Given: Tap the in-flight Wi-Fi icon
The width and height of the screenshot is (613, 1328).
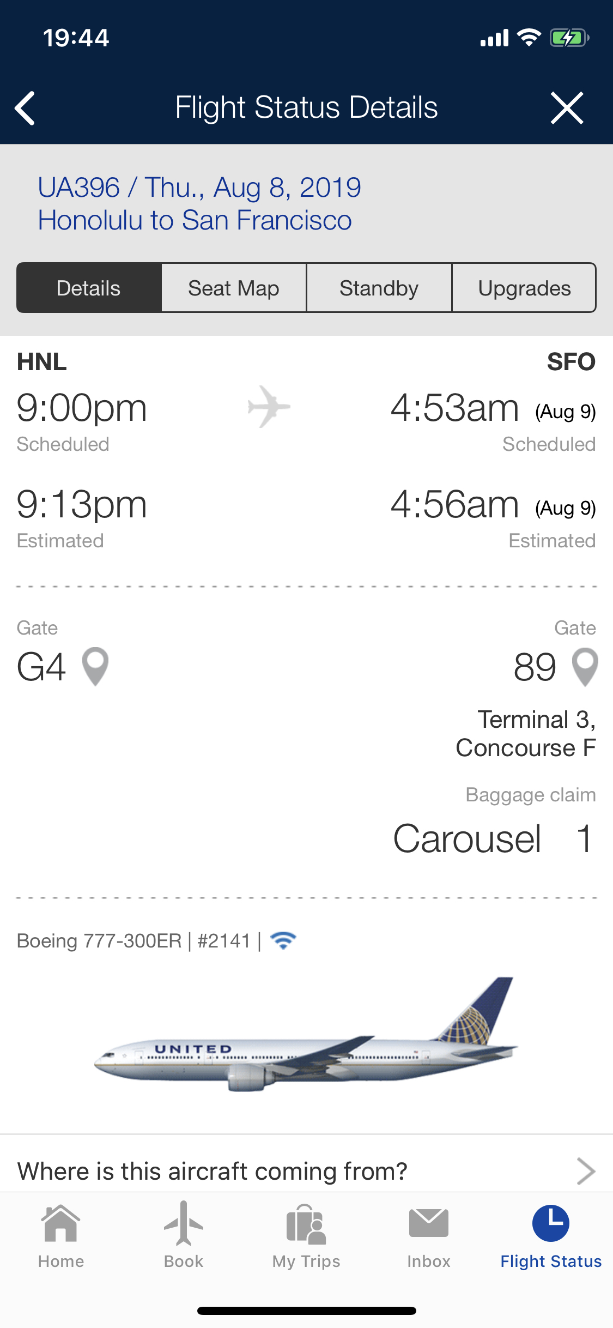Looking at the screenshot, I should pos(283,940).
